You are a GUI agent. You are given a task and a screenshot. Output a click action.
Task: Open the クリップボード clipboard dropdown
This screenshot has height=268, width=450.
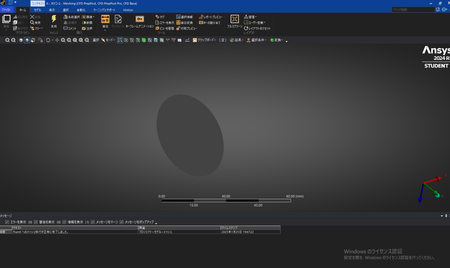click(205, 40)
